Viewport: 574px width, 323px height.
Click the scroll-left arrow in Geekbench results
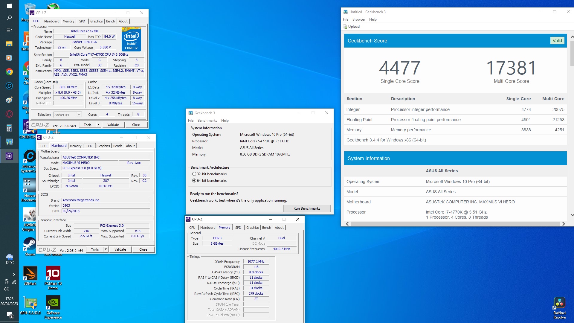click(347, 224)
